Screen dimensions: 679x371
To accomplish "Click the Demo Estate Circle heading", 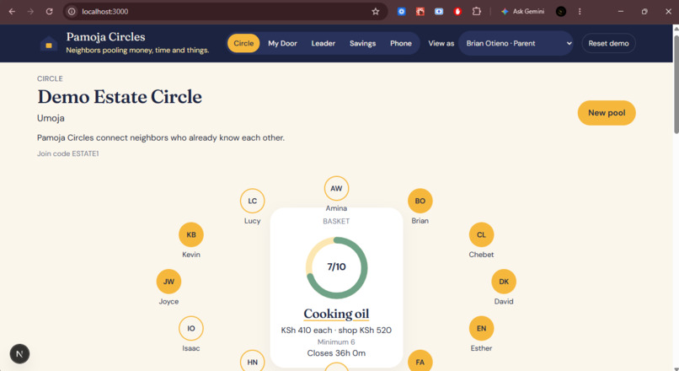I will (x=120, y=97).
